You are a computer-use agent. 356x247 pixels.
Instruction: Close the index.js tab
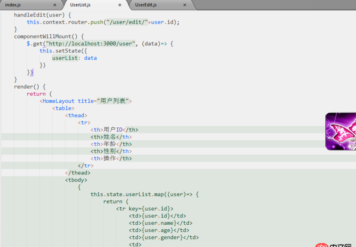click(55, 5)
